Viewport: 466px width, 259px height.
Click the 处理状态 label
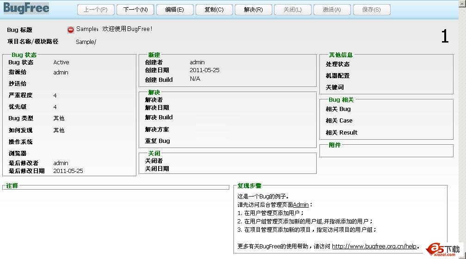tap(337, 64)
